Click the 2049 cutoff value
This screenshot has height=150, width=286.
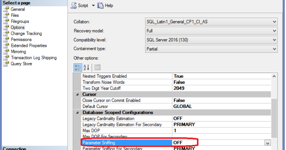[x=179, y=88]
